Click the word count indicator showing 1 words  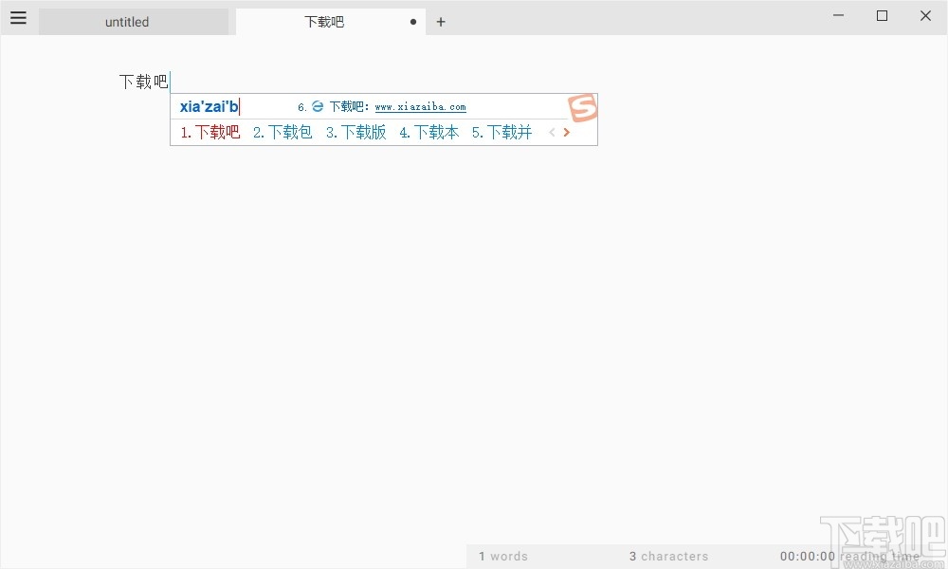tap(503, 556)
